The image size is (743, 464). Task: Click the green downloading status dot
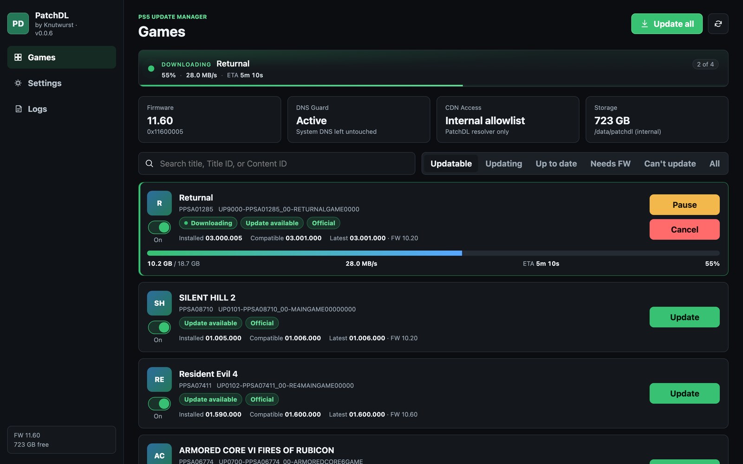[151, 69]
